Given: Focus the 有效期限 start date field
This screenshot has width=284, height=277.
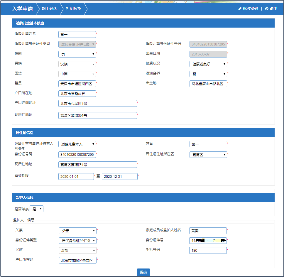Looking at the screenshot, I should (x=76, y=177).
